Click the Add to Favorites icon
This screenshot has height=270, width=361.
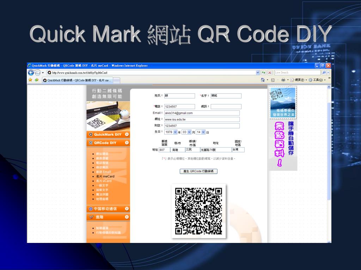[x=37, y=80]
